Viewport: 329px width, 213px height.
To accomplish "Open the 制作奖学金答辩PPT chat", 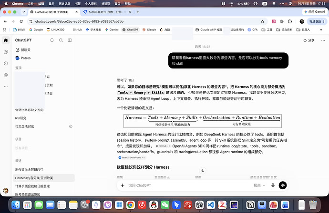I will tap(29, 170).
